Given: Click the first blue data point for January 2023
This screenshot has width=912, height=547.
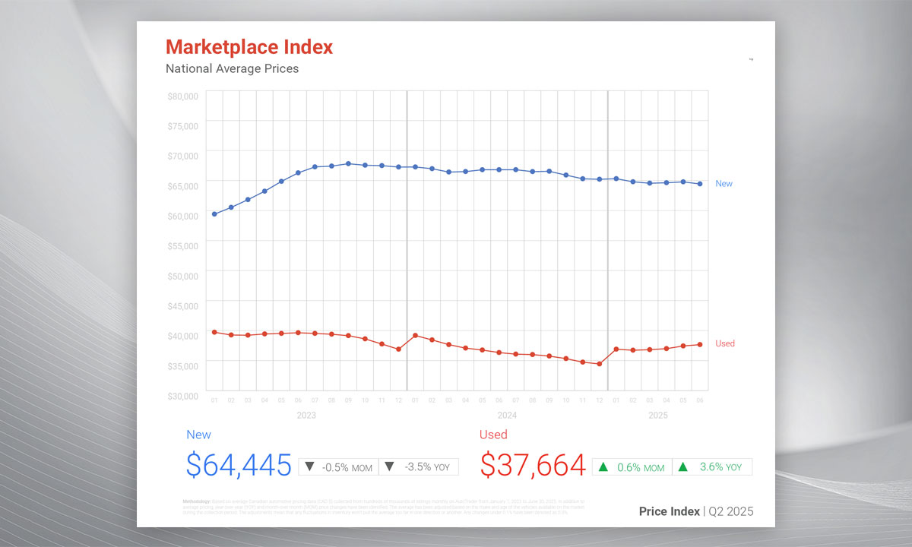Looking at the screenshot, I should click(x=214, y=214).
